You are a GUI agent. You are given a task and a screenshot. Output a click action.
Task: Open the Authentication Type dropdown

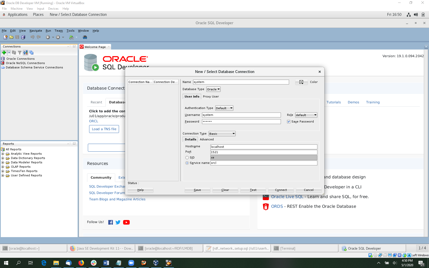pos(224,108)
